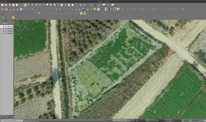
Task: Click the Filter Legend funnel icon
Action: point(10,23)
